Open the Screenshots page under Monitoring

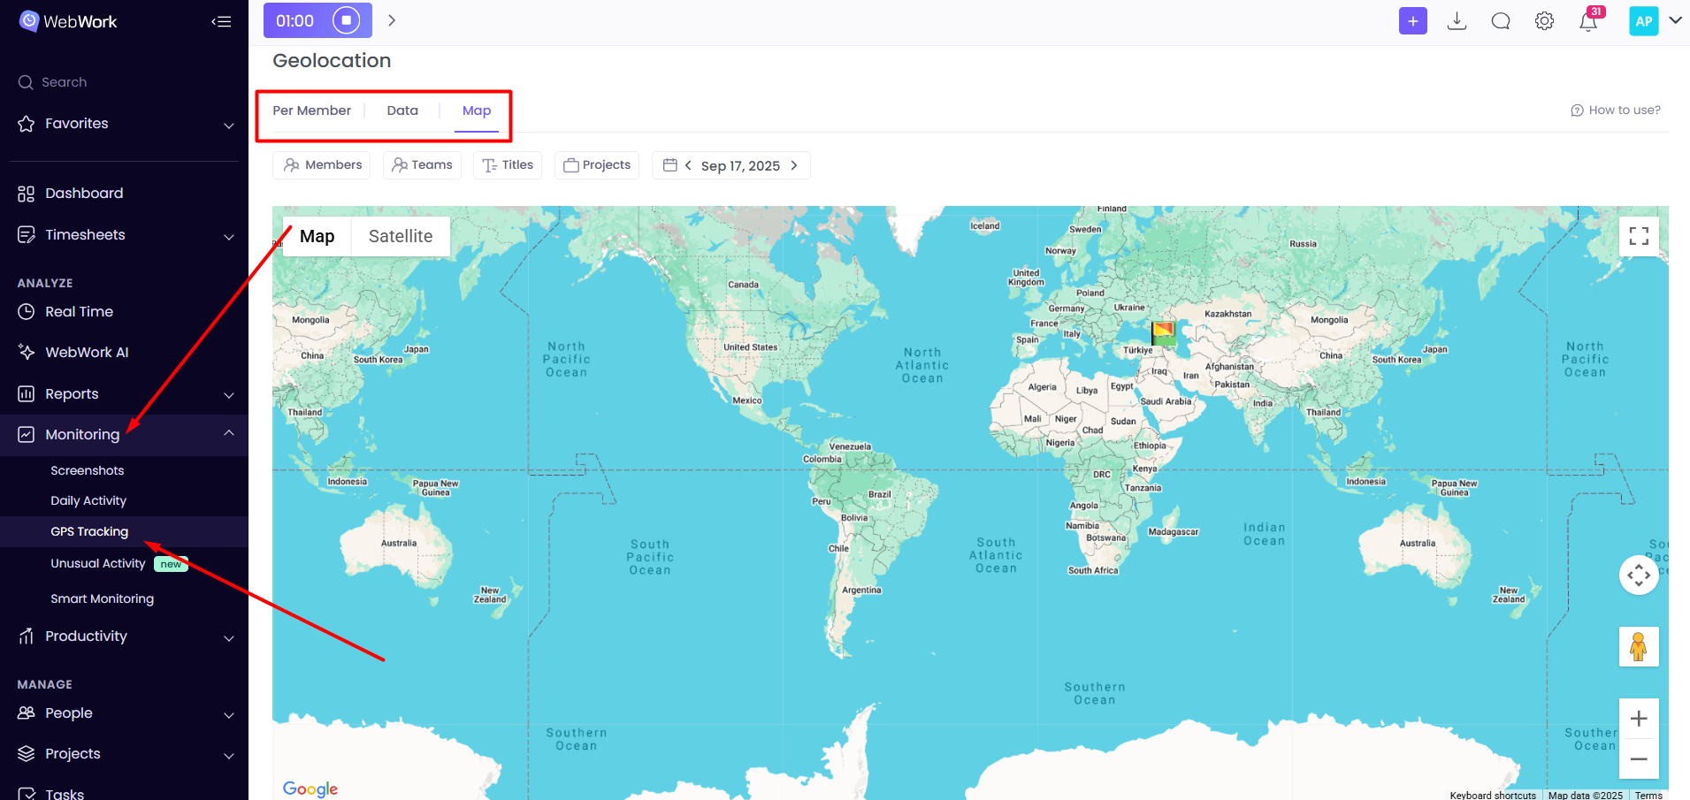88,469
